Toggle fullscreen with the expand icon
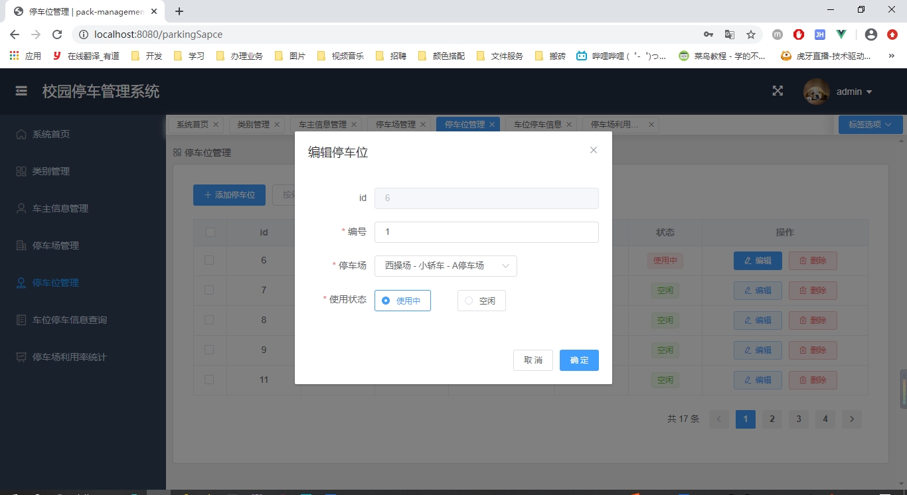The width and height of the screenshot is (907, 495). (x=778, y=92)
